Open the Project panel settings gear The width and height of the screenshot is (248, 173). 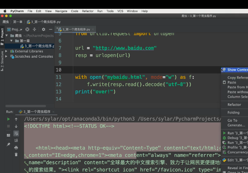pos(44,30)
